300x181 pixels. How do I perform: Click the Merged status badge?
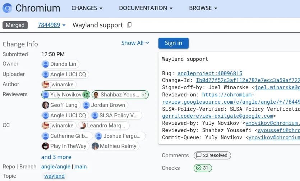tap(15, 25)
